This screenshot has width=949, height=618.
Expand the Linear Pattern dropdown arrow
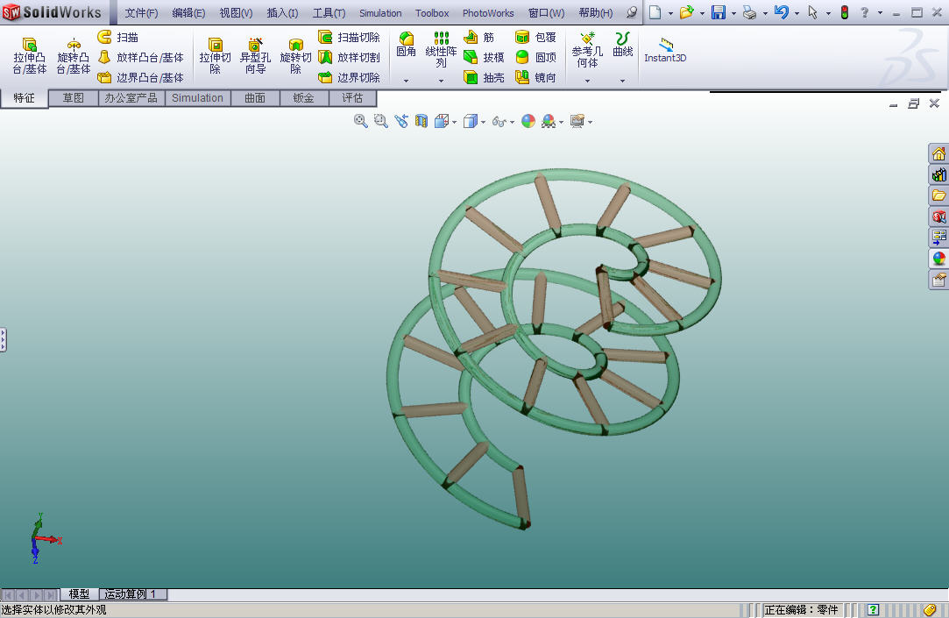pyautogui.click(x=442, y=81)
